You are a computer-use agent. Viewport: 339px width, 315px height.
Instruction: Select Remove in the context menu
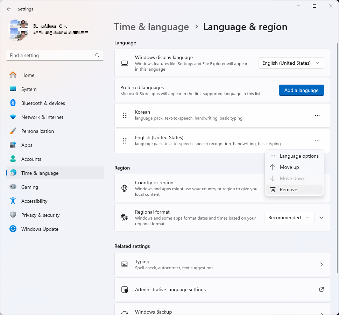pos(294,189)
